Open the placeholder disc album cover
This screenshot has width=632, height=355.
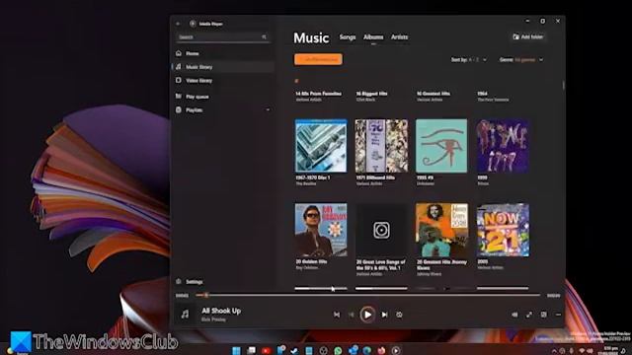[x=381, y=230]
